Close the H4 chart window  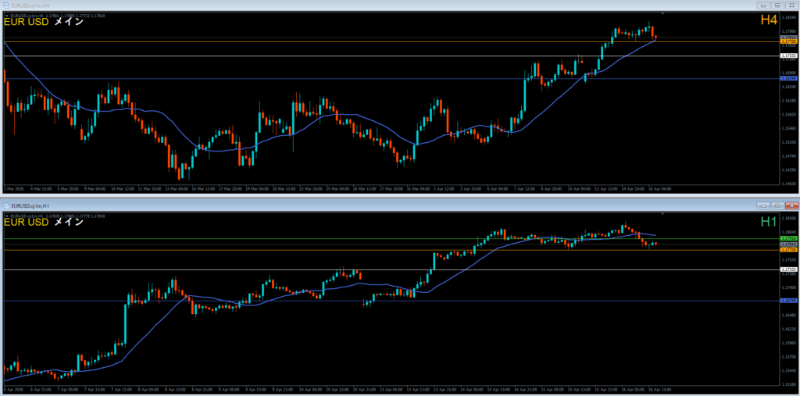(x=791, y=5)
